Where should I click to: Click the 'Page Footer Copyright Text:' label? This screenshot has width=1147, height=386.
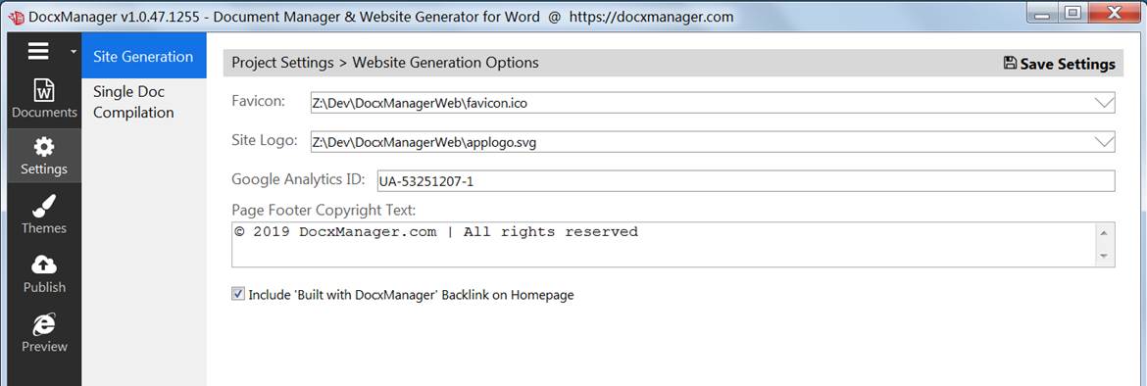pyautogui.click(x=324, y=211)
